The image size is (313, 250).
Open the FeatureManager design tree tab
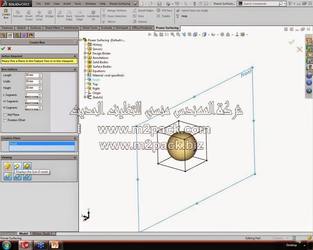(3, 35)
